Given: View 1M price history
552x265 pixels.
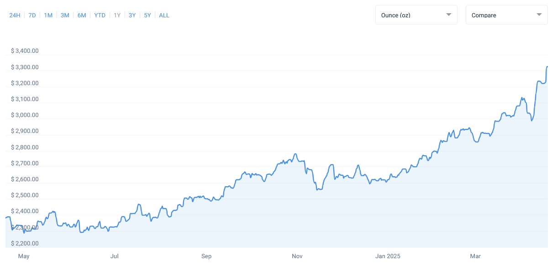Looking at the screenshot, I should (x=48, y=15).
